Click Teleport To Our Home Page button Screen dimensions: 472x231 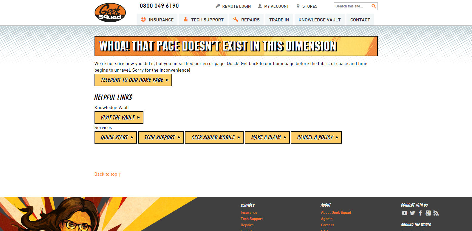coord(133,80)
